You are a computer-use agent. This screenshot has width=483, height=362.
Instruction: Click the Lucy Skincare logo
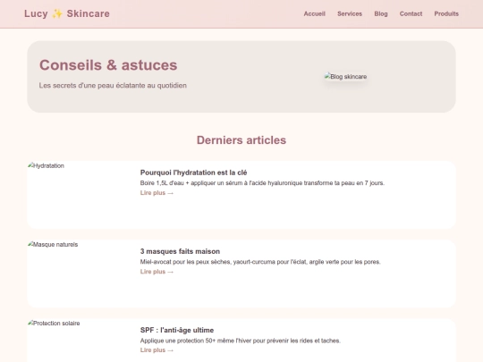coord(67,13)
